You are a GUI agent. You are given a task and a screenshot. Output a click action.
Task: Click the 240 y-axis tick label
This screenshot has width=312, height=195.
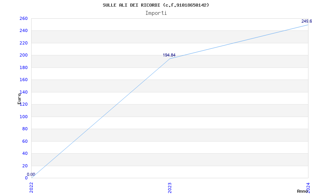[23, 31]
